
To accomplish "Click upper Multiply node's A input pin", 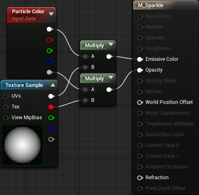I will click(86, 56).
